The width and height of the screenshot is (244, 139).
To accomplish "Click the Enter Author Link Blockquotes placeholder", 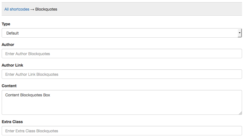I will pos(32,74).
